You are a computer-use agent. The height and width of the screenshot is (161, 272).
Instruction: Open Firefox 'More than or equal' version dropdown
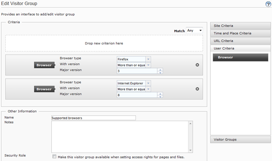tap(148, 65)
